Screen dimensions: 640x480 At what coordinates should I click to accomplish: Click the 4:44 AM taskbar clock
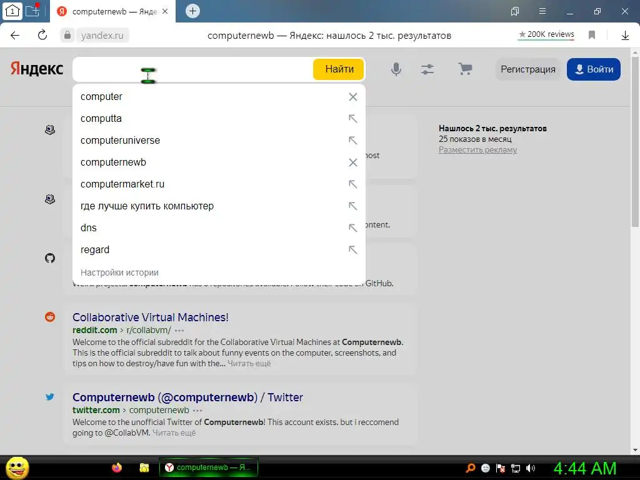tap(584, 468)
